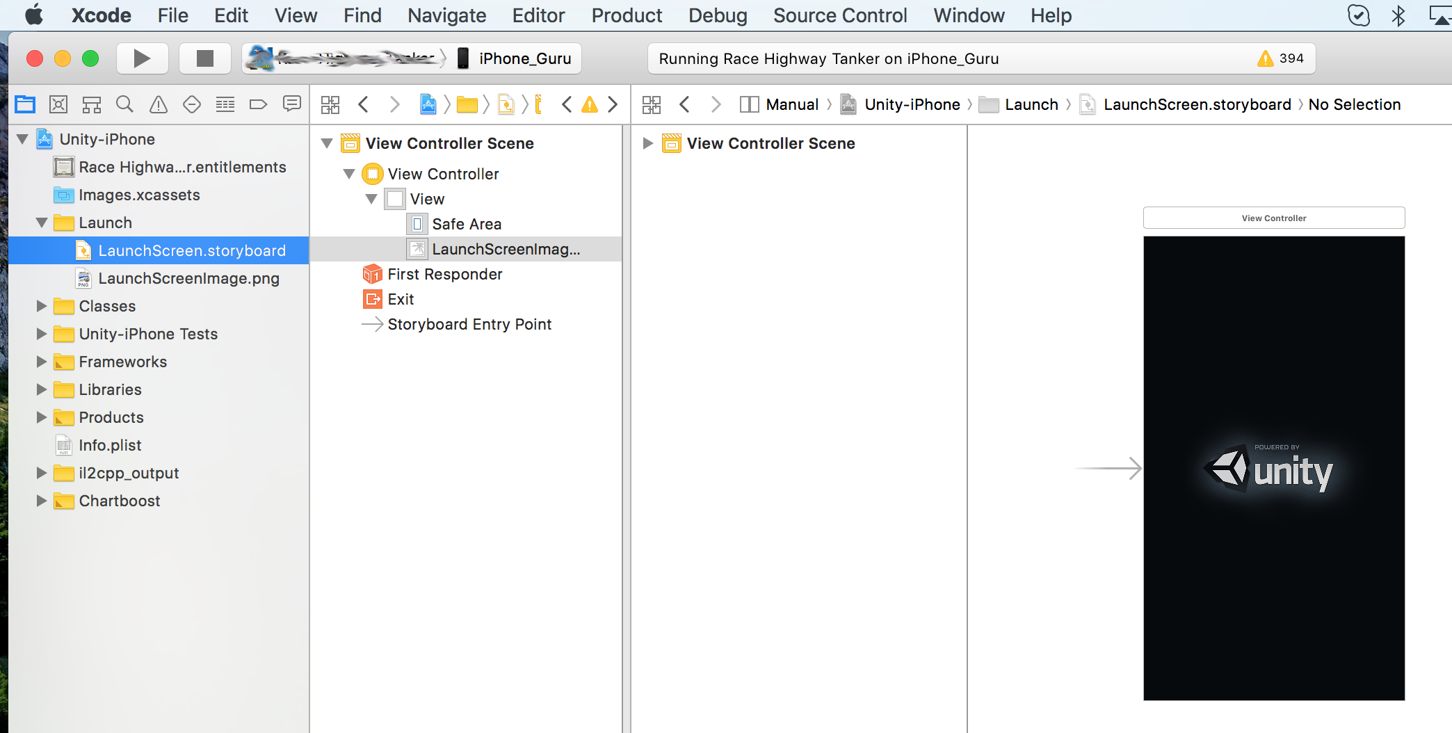
Task: Click Unity-iPhone in the assistant jump bar
Action: [x=901, y=104]
